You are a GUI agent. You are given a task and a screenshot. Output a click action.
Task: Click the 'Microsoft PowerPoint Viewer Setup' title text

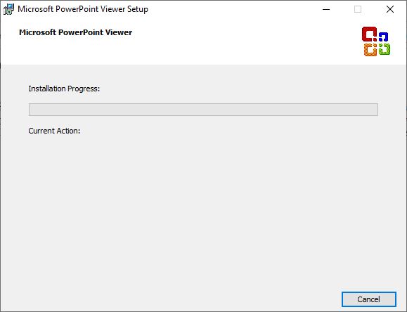[83, 9]
